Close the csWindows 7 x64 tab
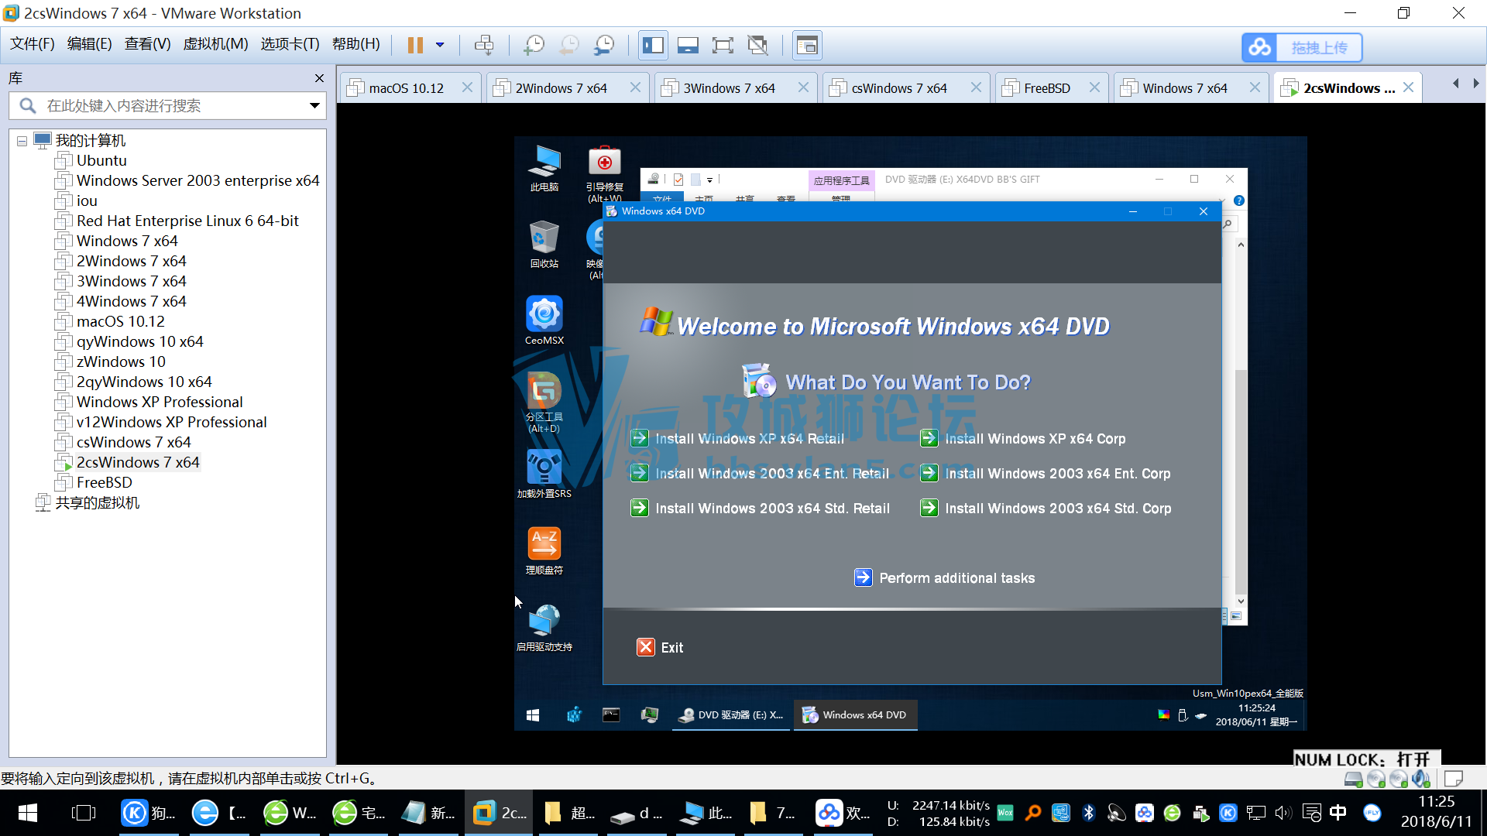1487x836 pixels. coord(976,87)
